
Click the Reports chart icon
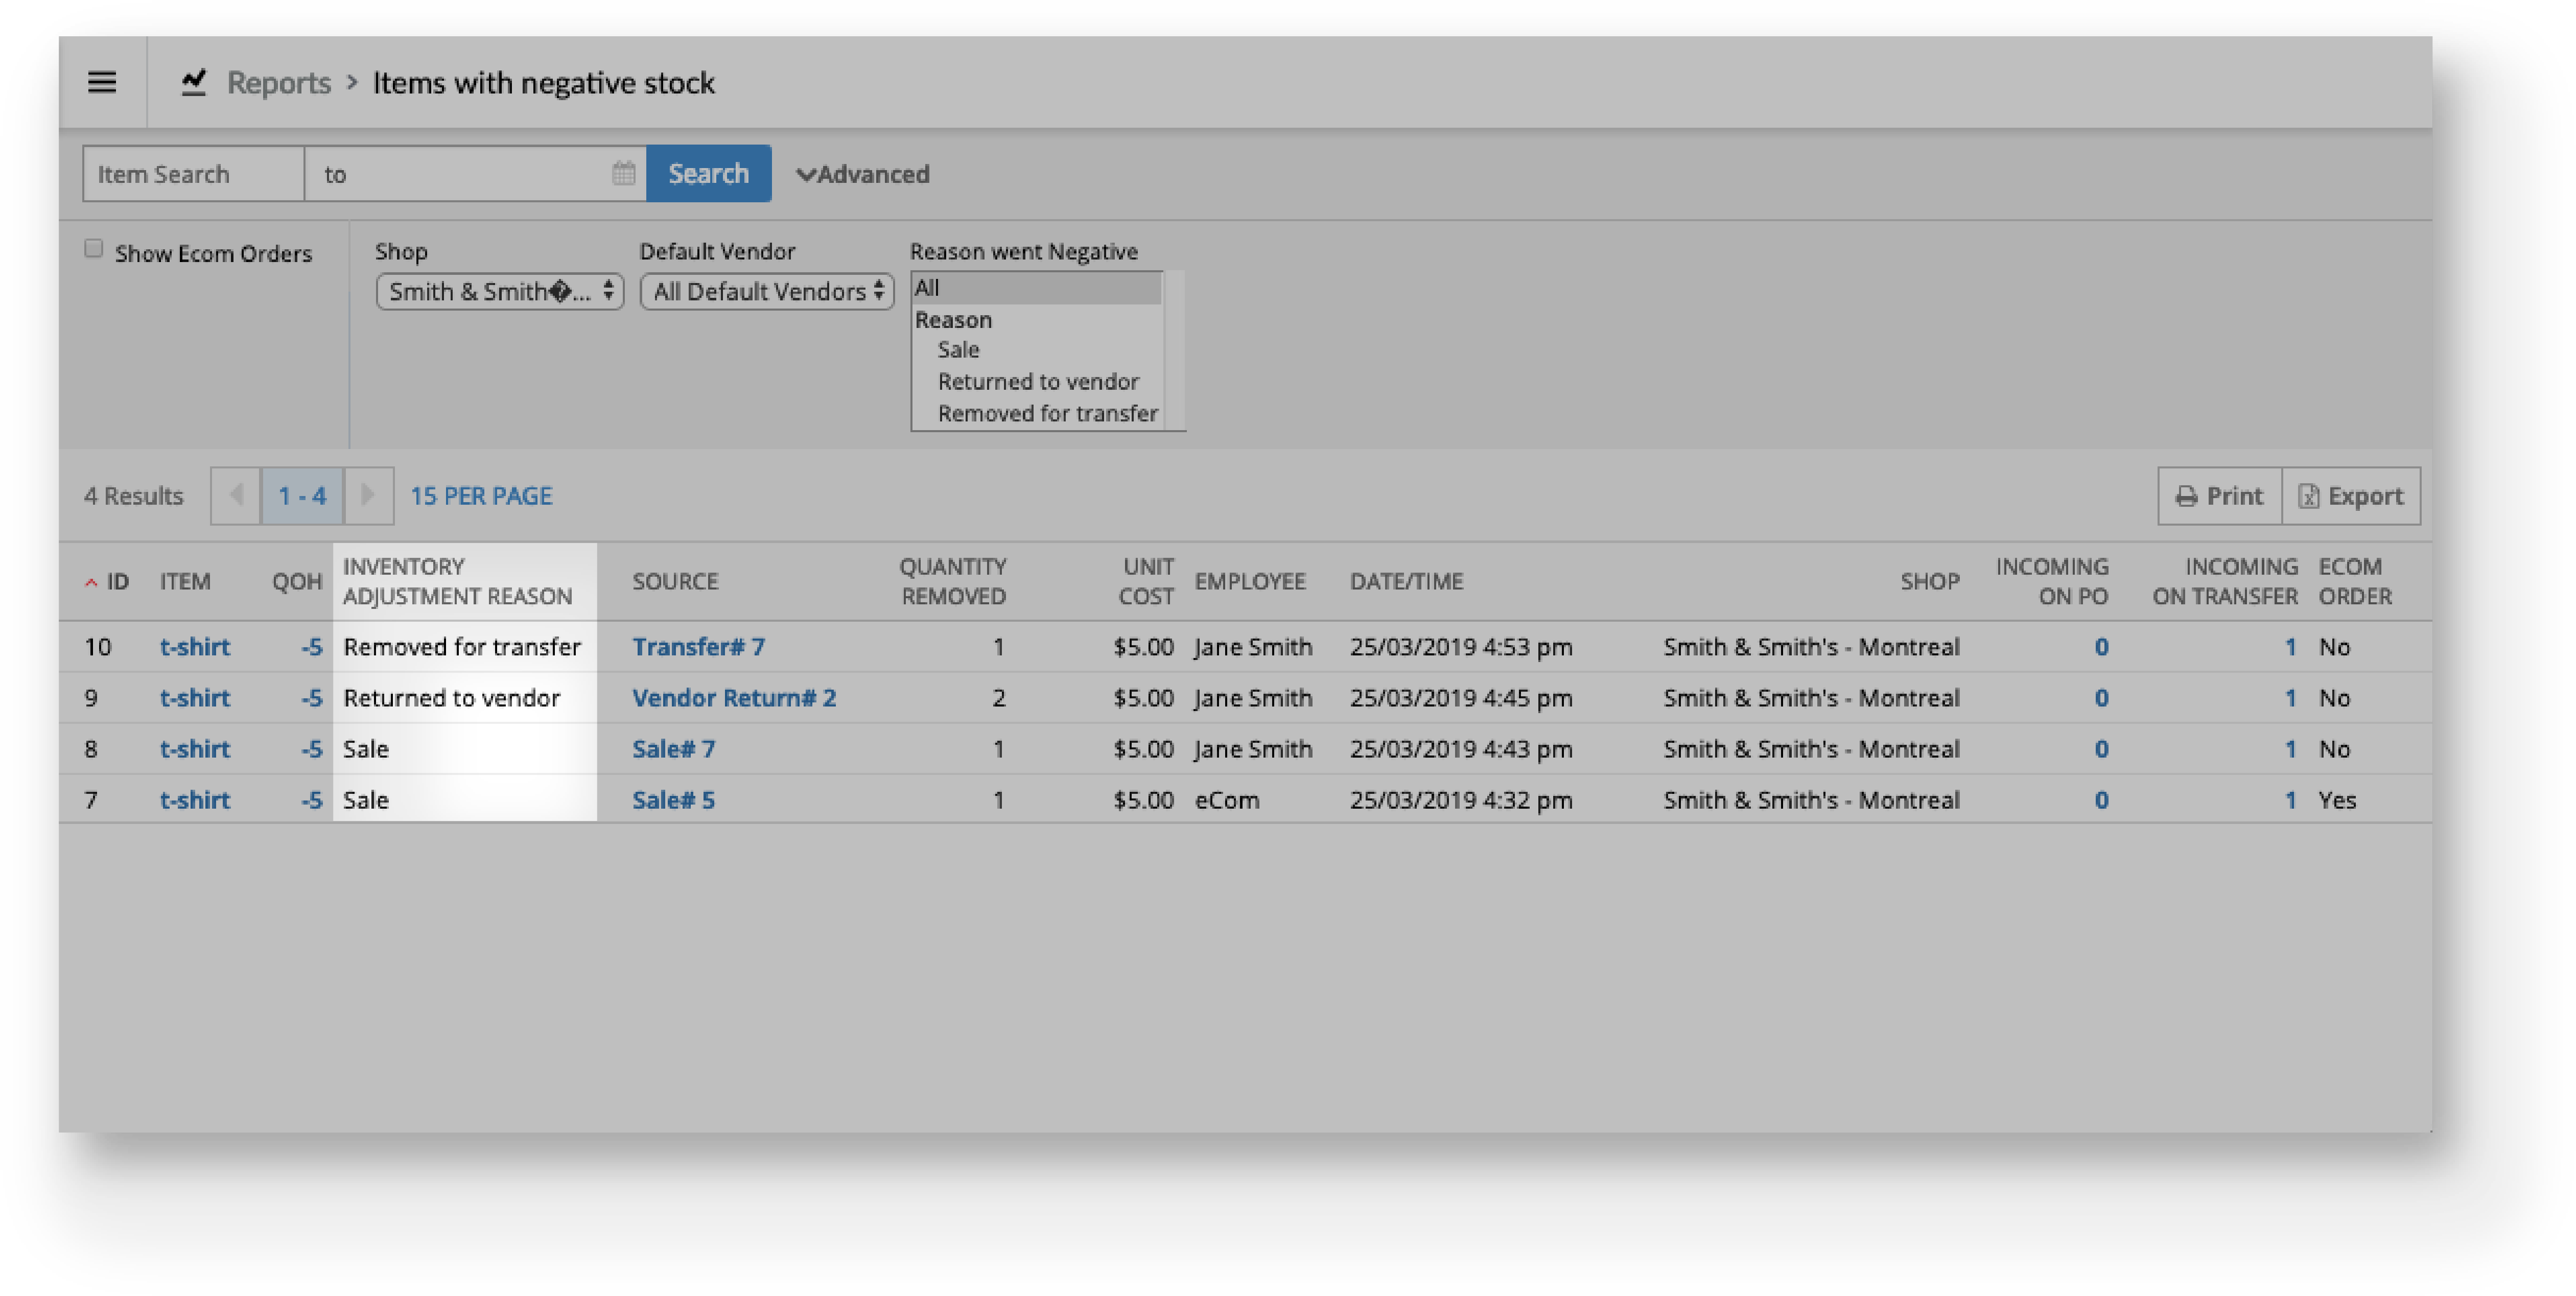[194, 82]
